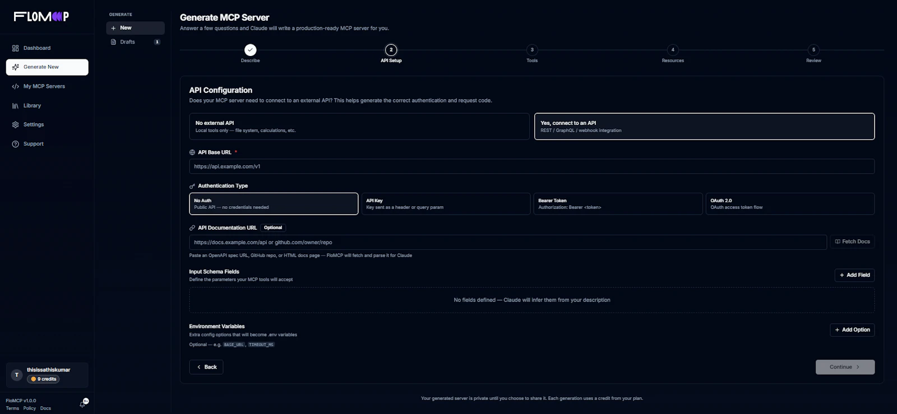Viewport: 897px width, 414px height.
Task: Select New under Generate
Action: coord(135,28)
